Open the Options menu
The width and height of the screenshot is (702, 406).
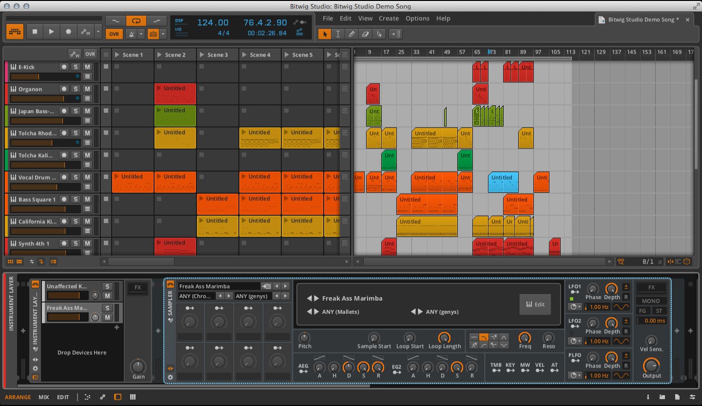tap(417, 19)
